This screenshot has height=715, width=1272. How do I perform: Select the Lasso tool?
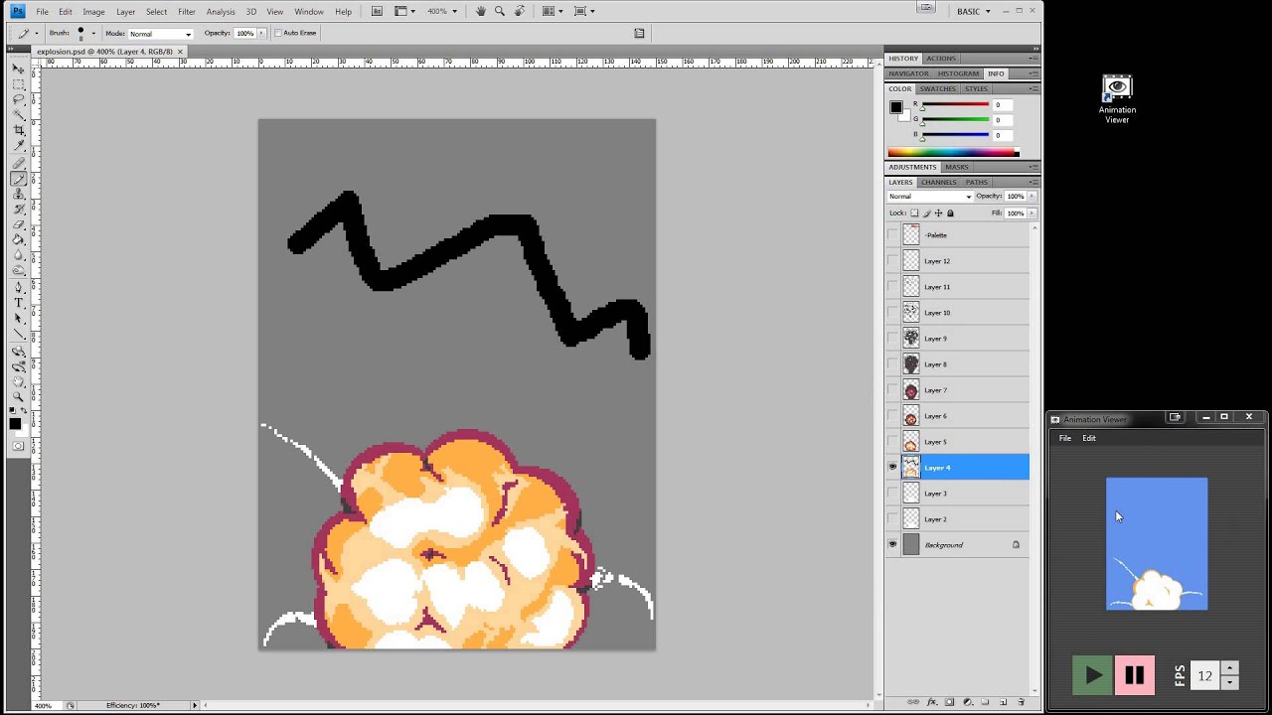click(x=19, y=99)
